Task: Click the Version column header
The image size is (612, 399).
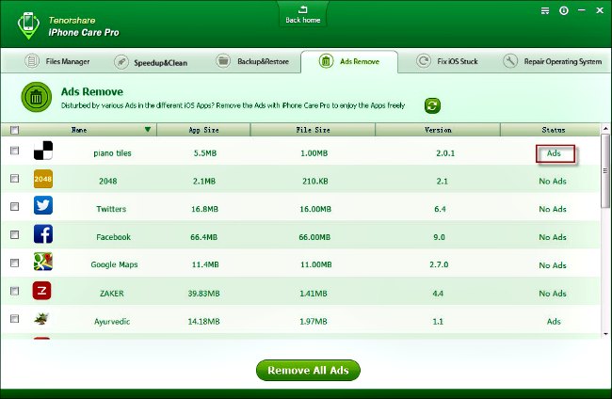Action: point(438,130)
